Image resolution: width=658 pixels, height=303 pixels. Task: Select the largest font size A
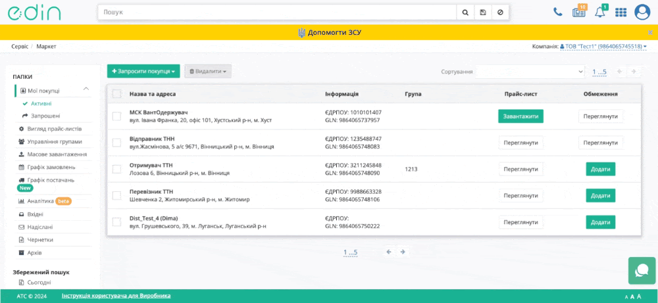coord(639,296)
